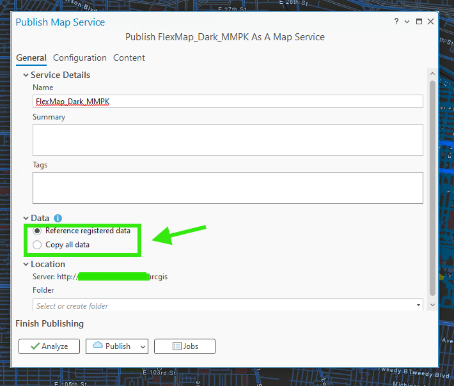Collapse the Location section
Image resolution: width=454 pixels, height=386 pixels.
pos(26,264)
